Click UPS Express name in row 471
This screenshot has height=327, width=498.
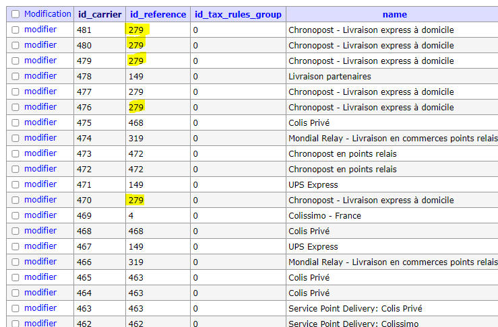tap(313, 184)
